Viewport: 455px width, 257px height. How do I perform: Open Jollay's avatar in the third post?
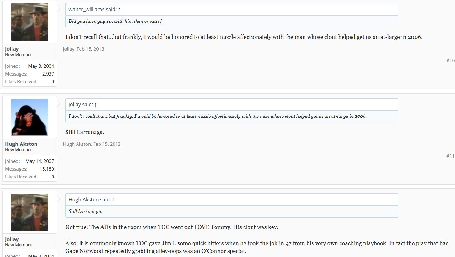coord(30,212)
